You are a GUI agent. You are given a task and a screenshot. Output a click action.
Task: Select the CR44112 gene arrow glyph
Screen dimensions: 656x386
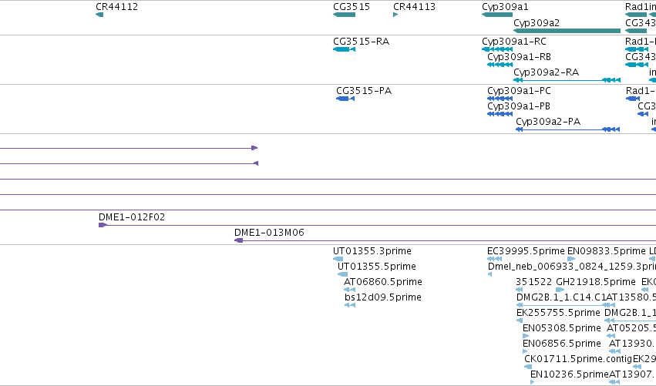click(99, 15)
